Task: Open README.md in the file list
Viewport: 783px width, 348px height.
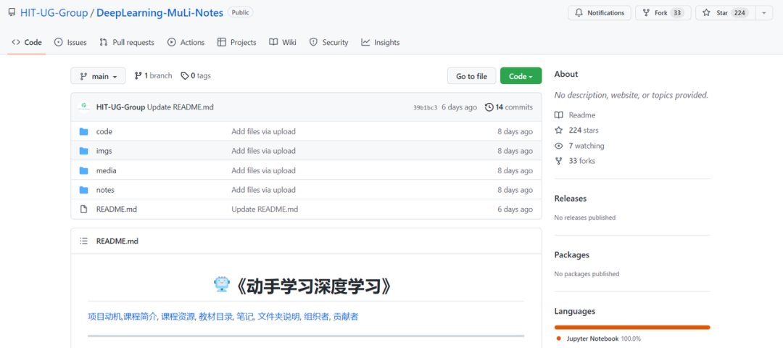Action: pos(116,210)
